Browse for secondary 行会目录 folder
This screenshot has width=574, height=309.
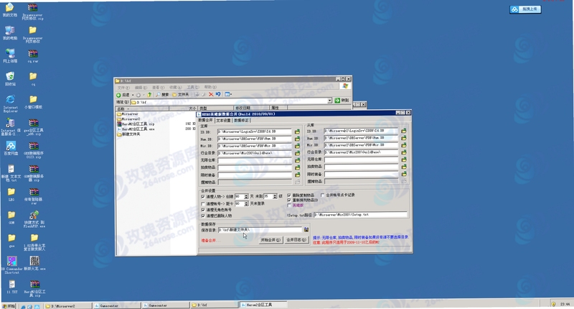(404, 152)
